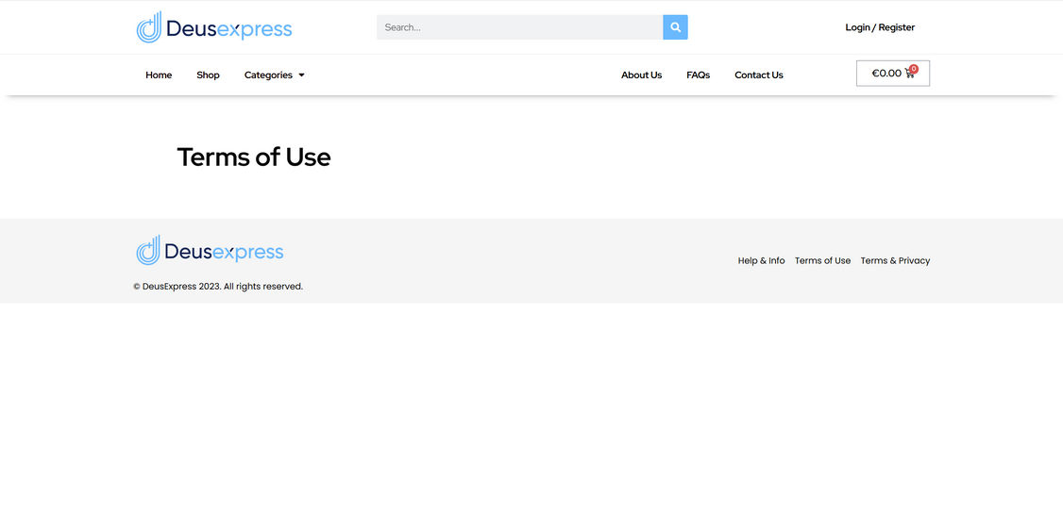Viewport: 1063px width, 514px height.
Task: Select the Terms of Use footer link
Action: 822,261
